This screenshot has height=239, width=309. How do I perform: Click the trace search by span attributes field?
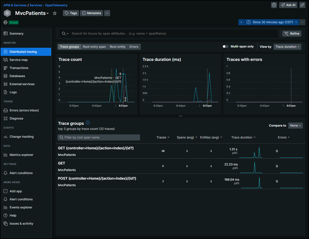coord(174,34)
